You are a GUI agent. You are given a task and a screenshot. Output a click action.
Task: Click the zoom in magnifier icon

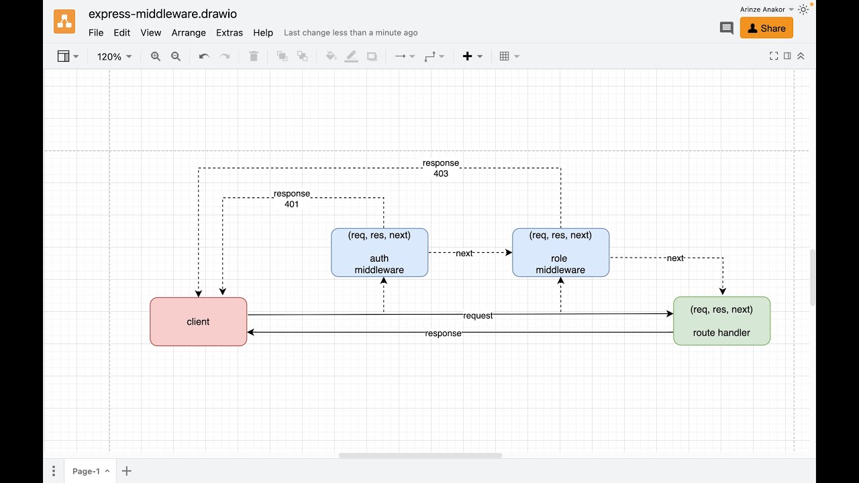point(156,56)
